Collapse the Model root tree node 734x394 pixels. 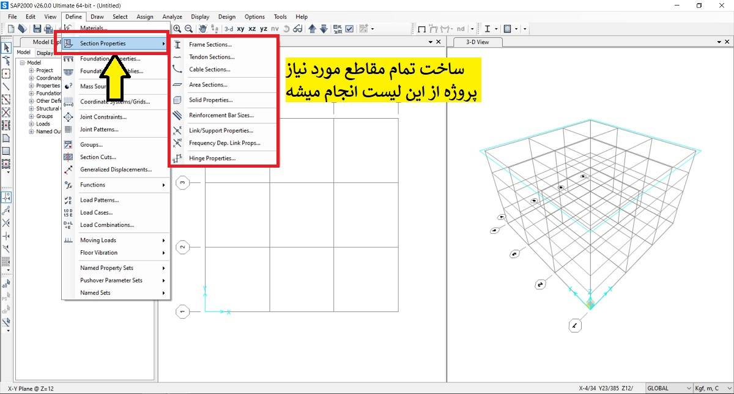tap(23, 62)
